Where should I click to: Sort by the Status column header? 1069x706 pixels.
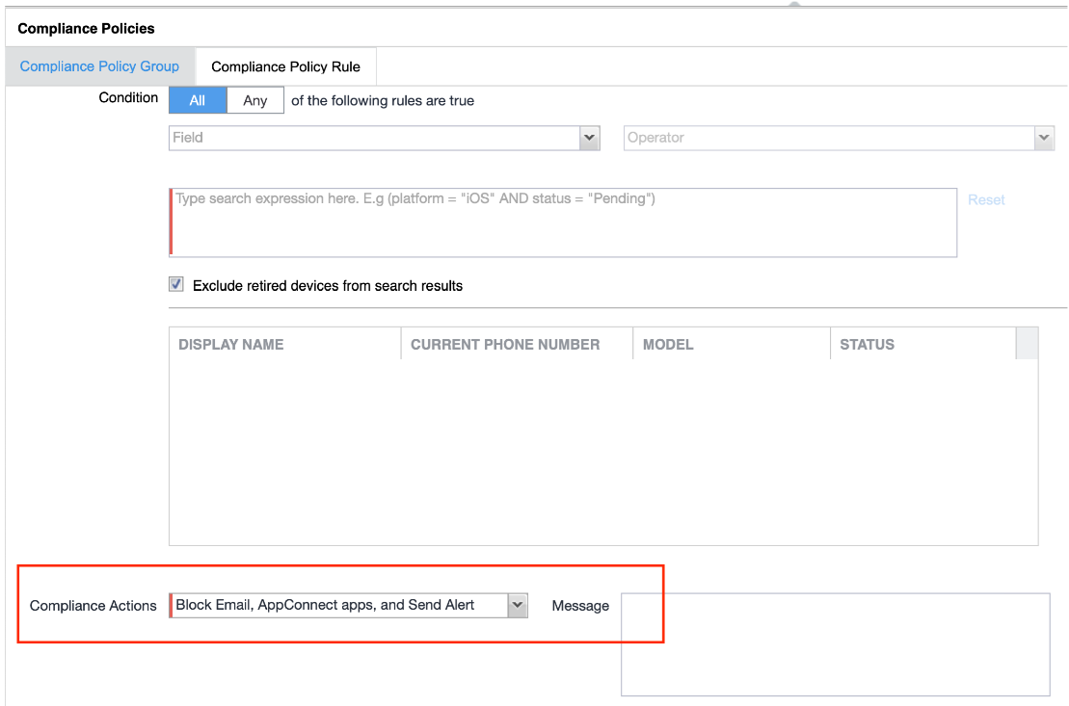point(922,344)
